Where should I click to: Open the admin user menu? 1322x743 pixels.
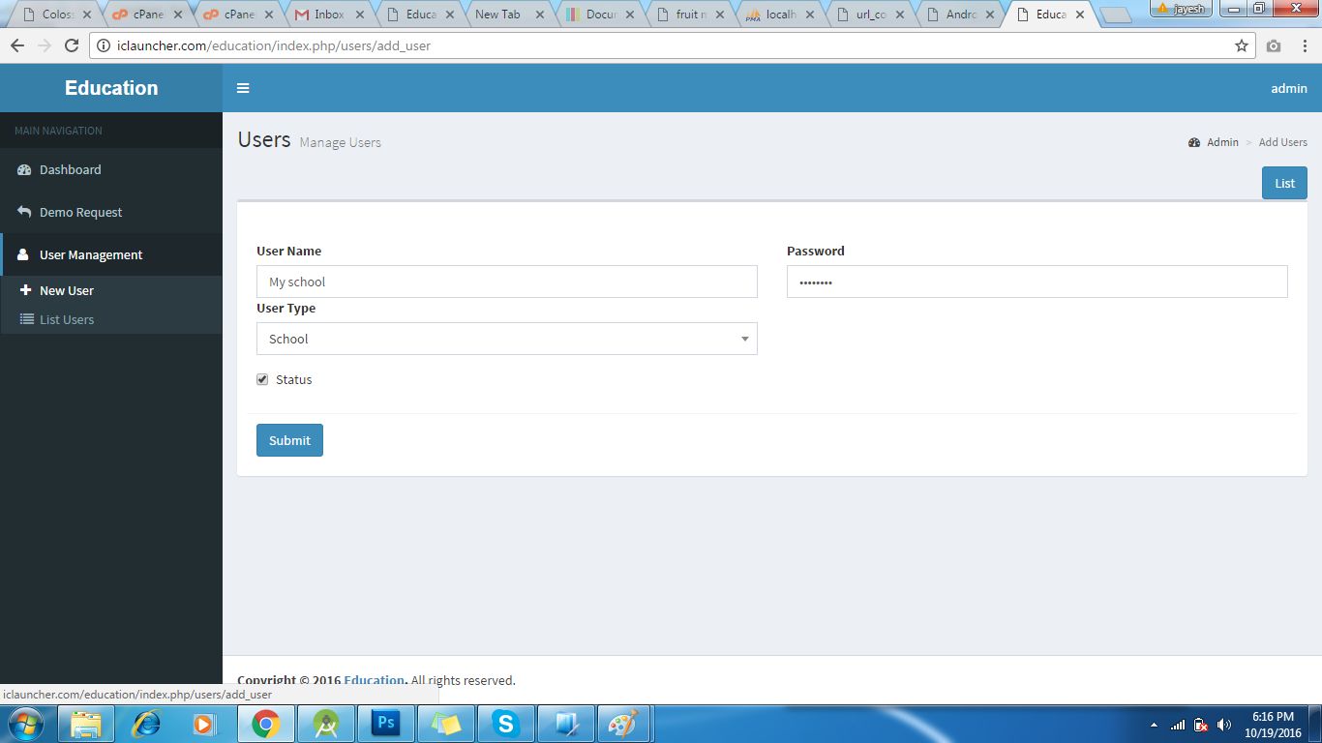1289,88
